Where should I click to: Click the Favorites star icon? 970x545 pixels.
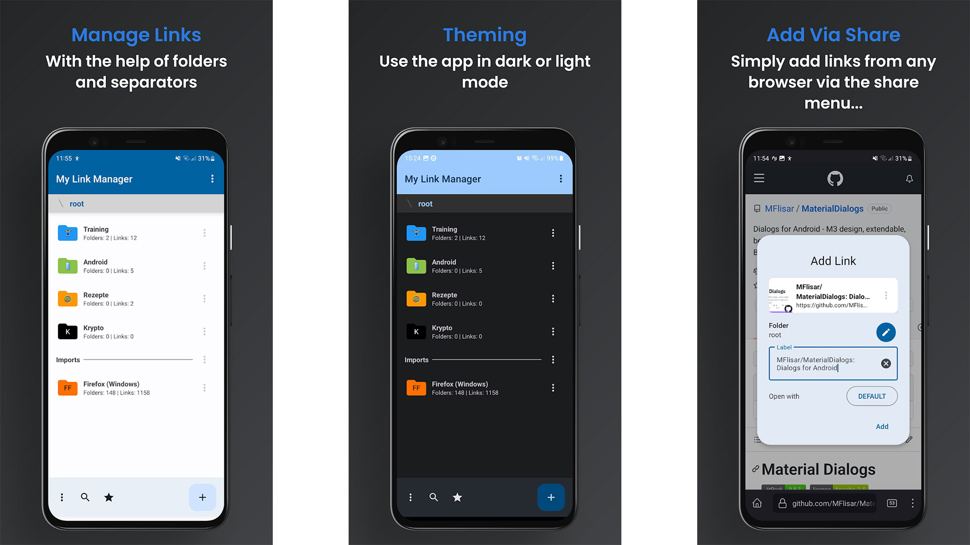109,497
